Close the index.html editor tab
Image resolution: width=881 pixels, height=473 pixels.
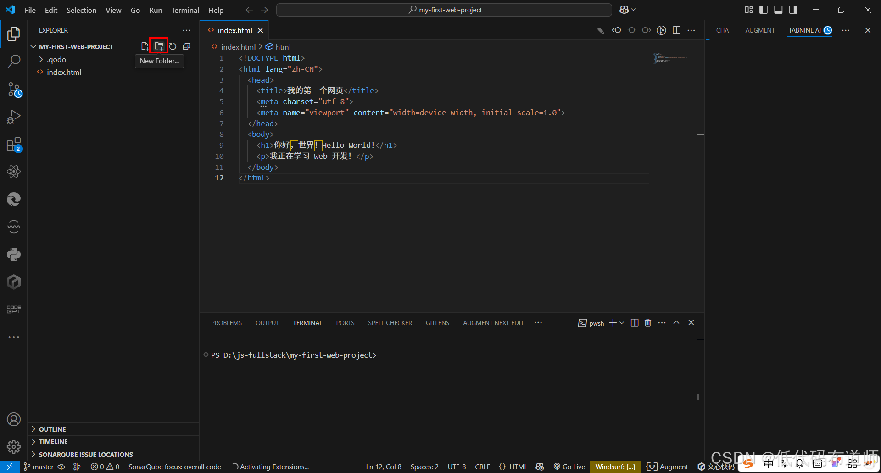[260, 30]
